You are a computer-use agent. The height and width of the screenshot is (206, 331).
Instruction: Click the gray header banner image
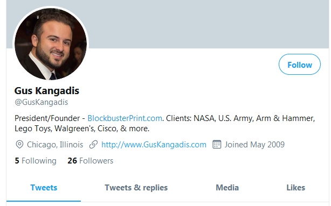point(207,24)
